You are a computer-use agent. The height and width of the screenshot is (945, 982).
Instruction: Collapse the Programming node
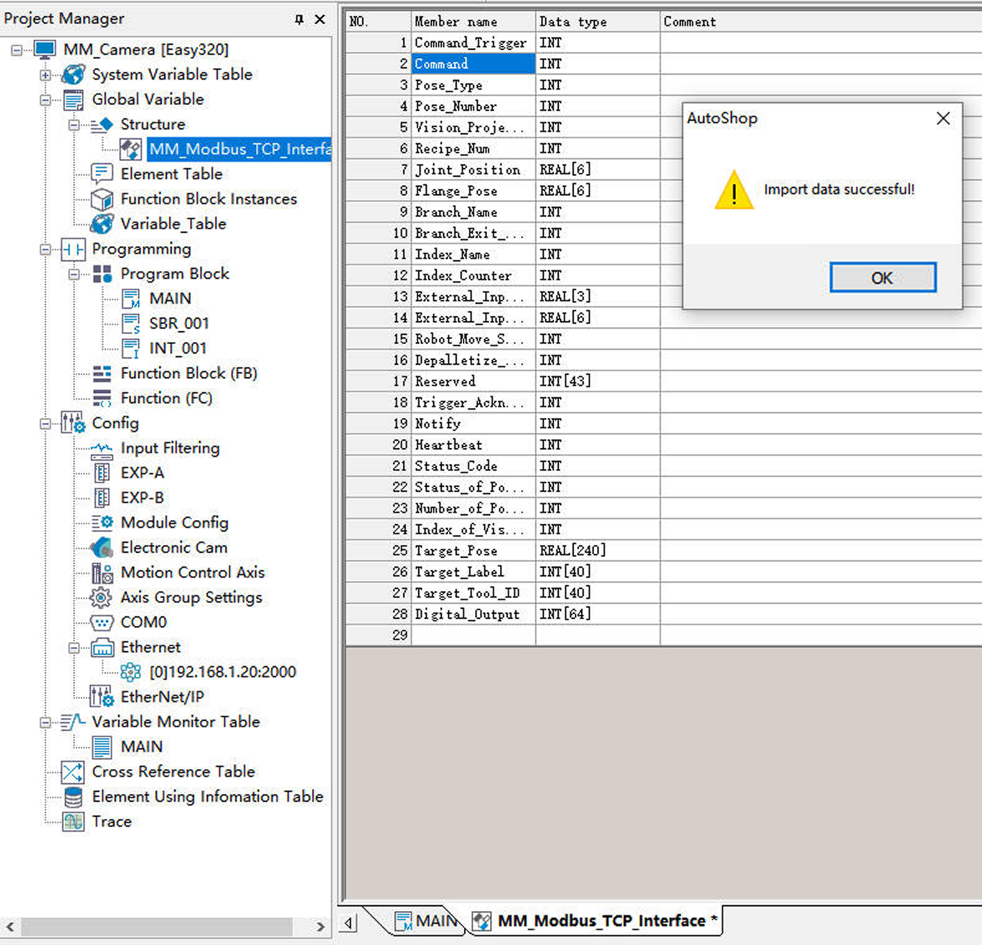tap(45, 250)
